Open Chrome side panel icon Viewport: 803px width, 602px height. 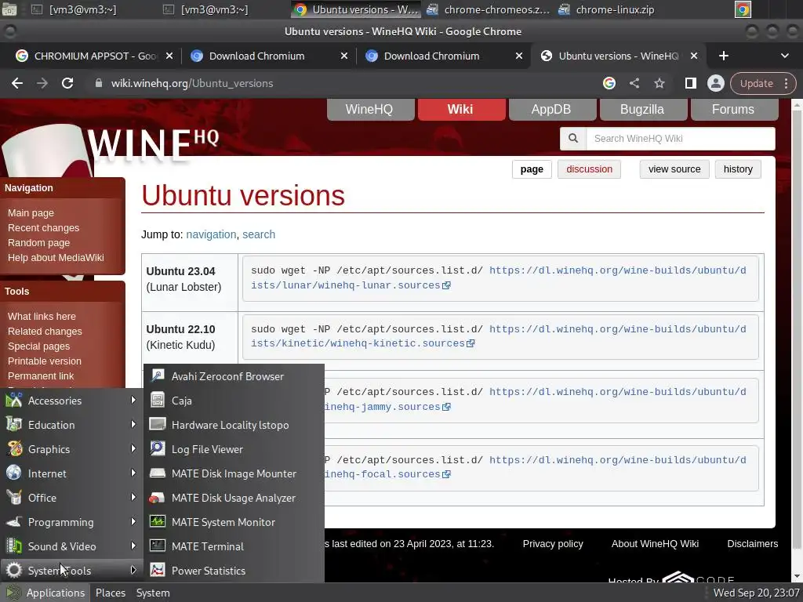pos(690,83)
